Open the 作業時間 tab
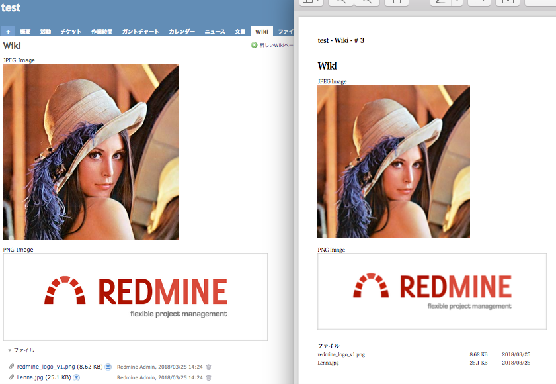556x384 pixels. 102,32
